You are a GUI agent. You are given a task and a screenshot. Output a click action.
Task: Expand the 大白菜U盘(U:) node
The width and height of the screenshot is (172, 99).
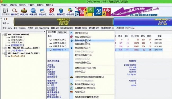6,51
